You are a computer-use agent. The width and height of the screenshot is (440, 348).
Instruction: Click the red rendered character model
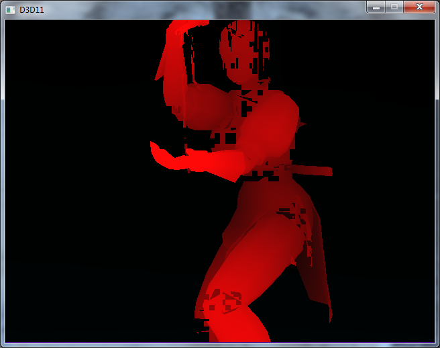(x=243, y=181)
